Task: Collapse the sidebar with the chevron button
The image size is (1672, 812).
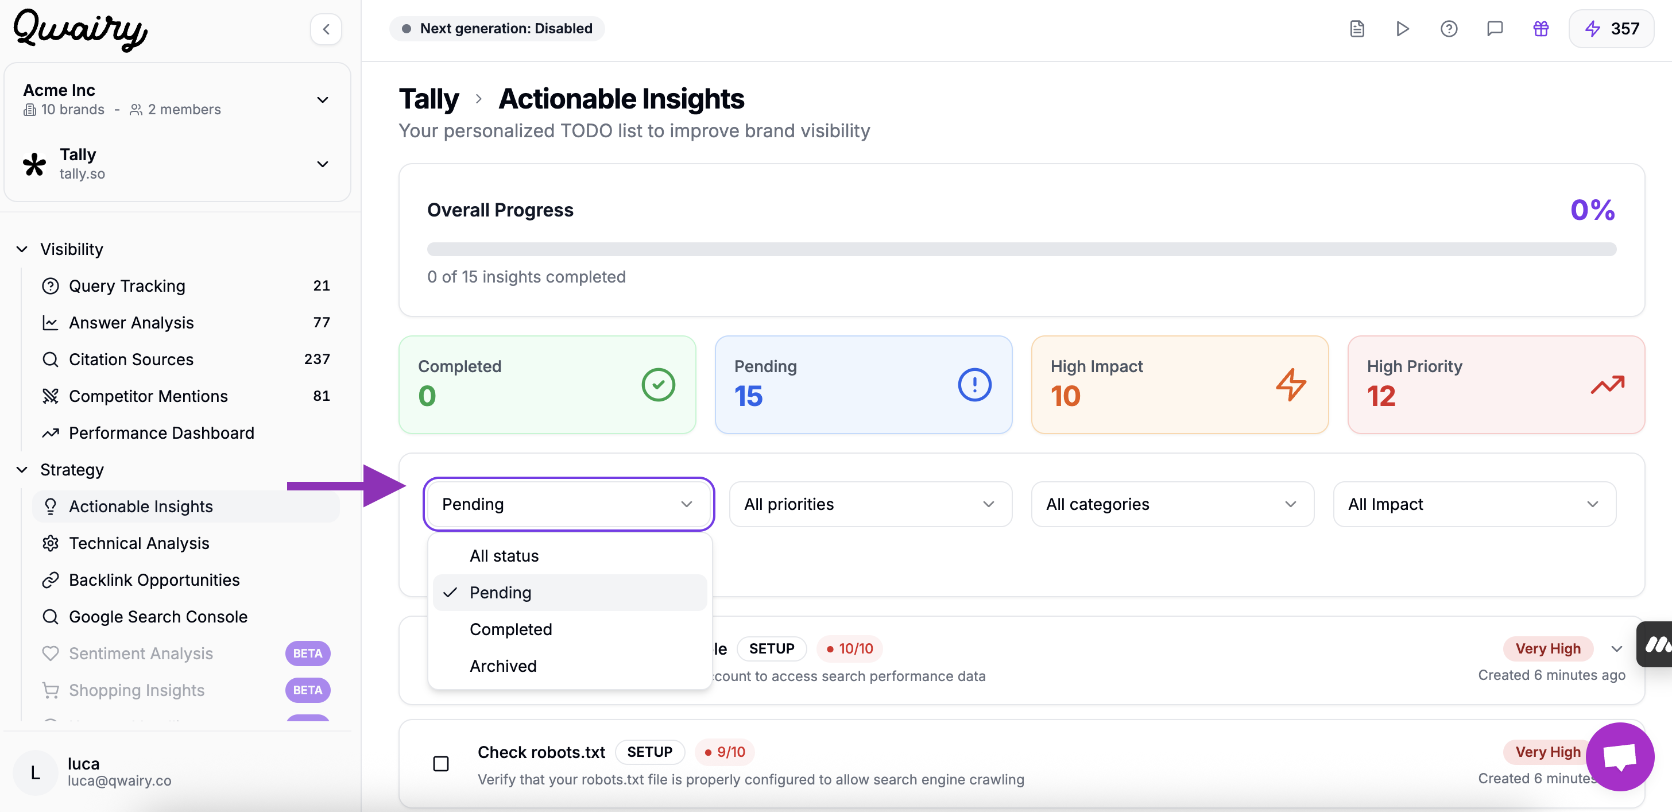Action: [x=326, y=29]
